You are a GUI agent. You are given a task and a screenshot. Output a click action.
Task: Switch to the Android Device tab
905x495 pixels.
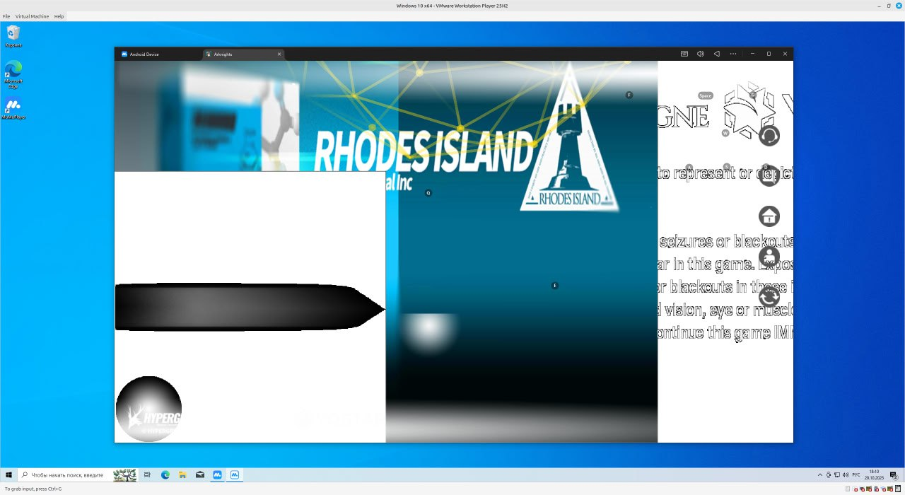point(158,54)
